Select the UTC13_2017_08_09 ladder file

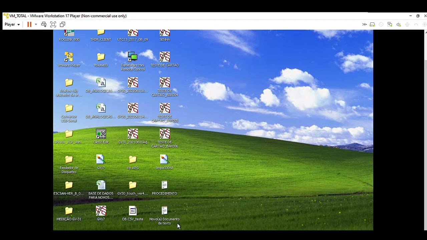(133, 36)
